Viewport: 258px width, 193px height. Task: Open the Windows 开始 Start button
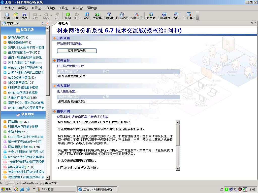point(6,189)
